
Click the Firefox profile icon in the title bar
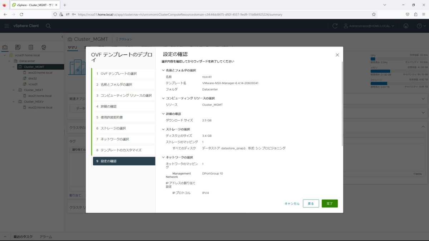click(4, 5)
